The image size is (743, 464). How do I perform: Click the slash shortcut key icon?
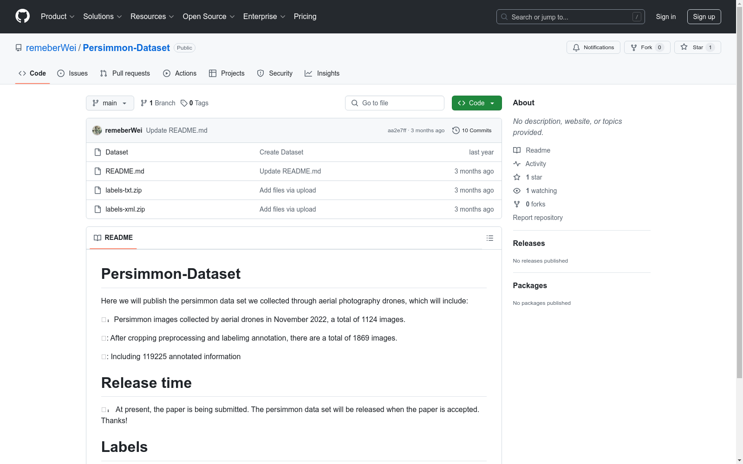[637, 17]
